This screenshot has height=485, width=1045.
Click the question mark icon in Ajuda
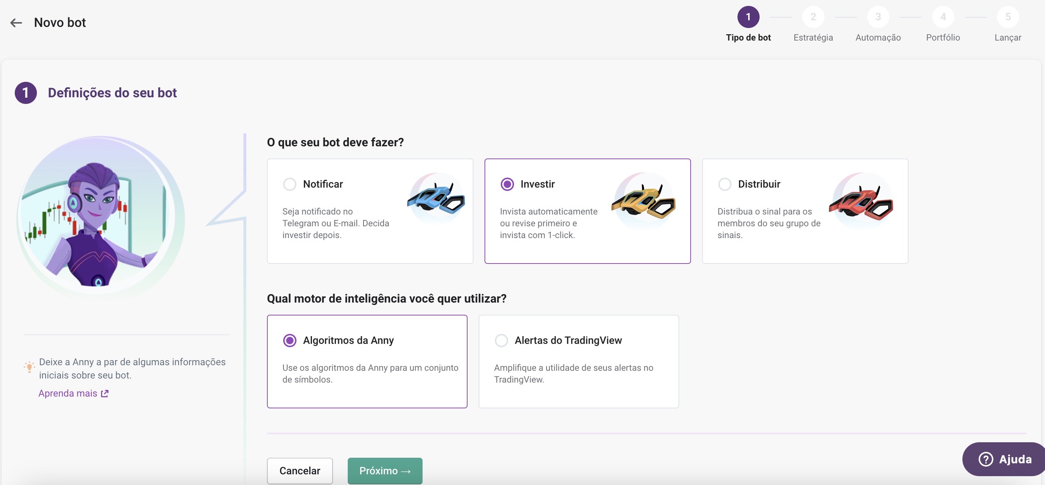click(x=986, y=459)
